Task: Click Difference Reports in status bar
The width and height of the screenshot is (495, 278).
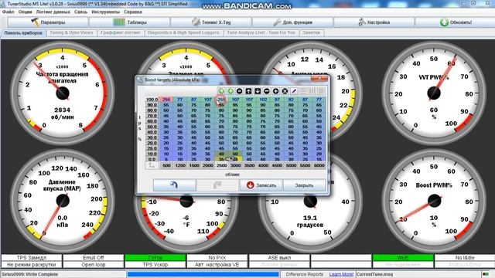Action: 305,274
